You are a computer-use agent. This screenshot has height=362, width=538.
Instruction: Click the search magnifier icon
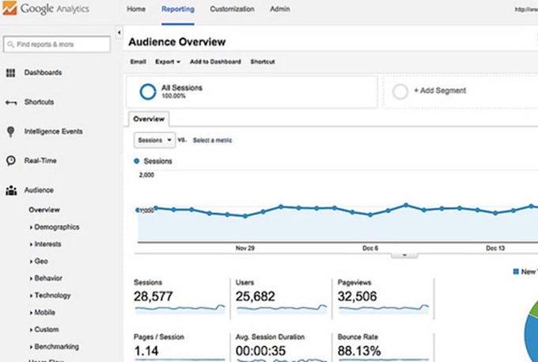point(10,44)
